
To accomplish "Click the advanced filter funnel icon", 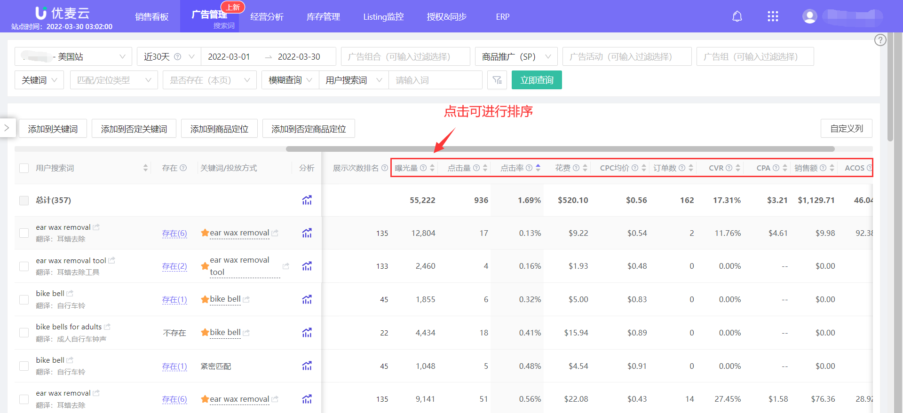I will coord(497,80).
